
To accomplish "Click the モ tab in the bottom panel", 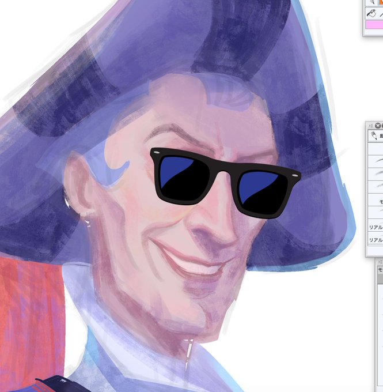I will point(380,270).
